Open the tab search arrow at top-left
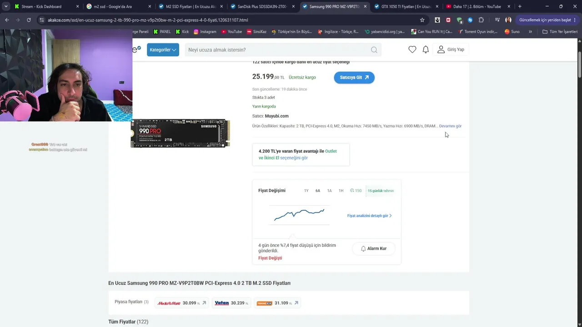Image resolution: width=582 pixels, height=327 pixels. point(6,6)
